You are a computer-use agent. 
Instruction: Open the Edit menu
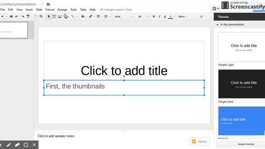pos(10,10)
